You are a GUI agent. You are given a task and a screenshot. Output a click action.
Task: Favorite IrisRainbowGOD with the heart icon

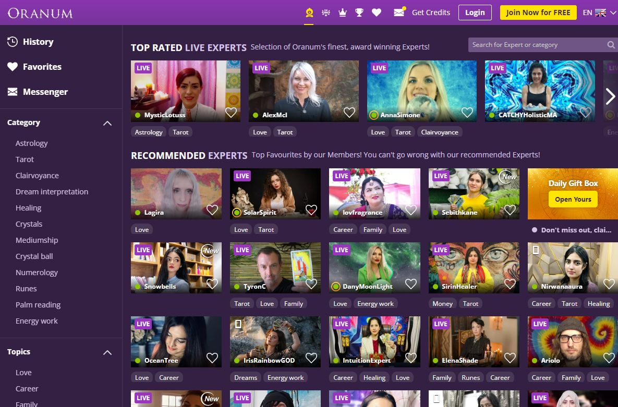(x=311, y=357)
